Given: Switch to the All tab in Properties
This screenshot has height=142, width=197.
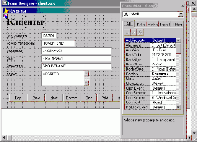Looking at the screenshot, I should (x=129, y=24).
